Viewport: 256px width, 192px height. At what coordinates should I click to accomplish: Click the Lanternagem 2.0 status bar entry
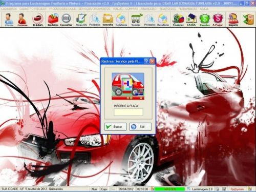(x=202, y=189)
